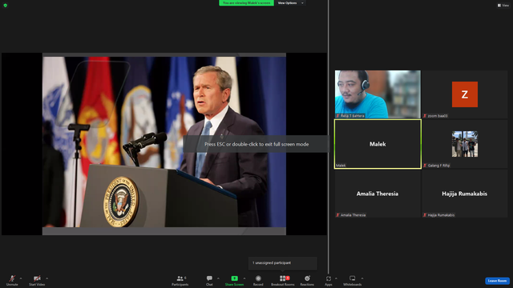This screenshot has height=288, width=513.
Task: Click the 'You are viewing Malek's screen' banner
Action: 246,3
